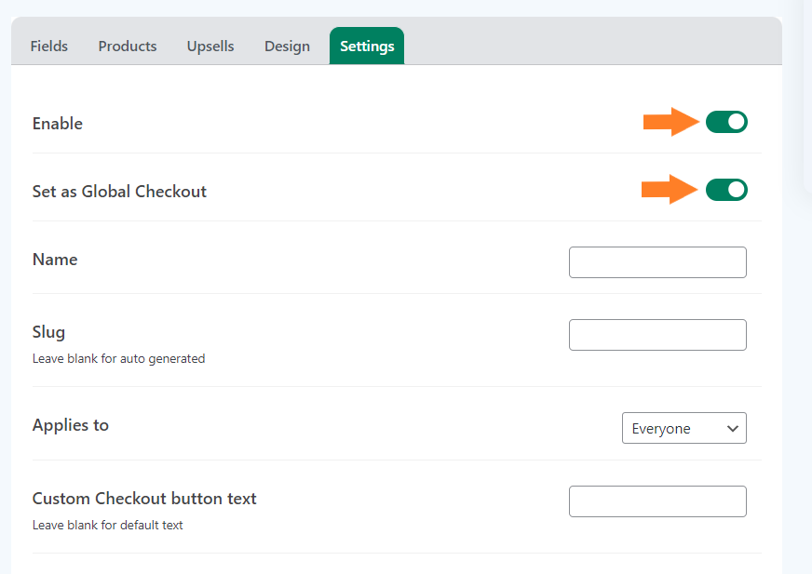The width and height of the screenshot is (812, 574).
Task: Click the active Settings tab
Action: pyautogui.click(x=367, y=47)
